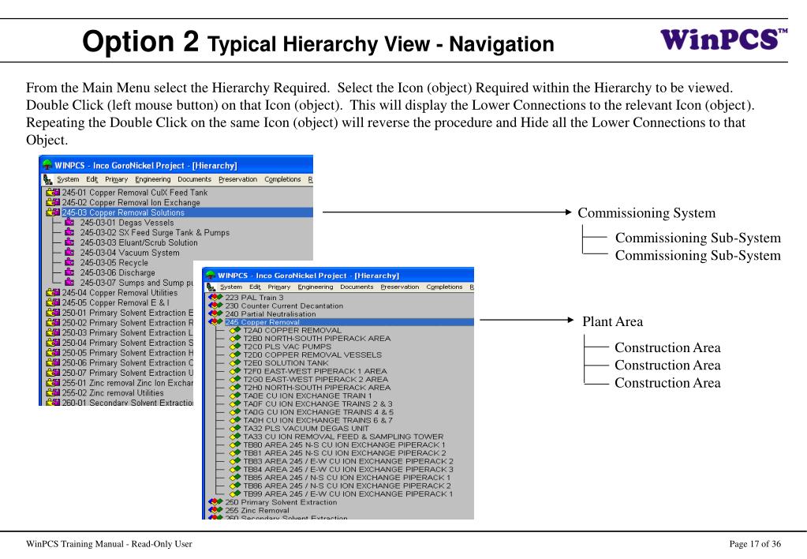Select TB81 AREA 245 N-S PIPERACK 2
The image size is (807, 559).
(x=345, y=453)
